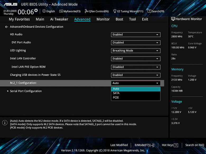Click the settings gear icon next to clock

tap(36, 10)
